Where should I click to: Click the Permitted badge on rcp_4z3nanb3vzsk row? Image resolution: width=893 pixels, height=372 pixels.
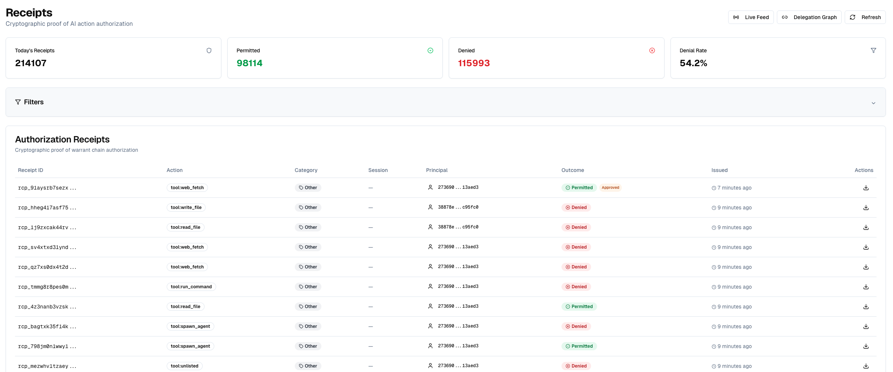pos(579,307)
